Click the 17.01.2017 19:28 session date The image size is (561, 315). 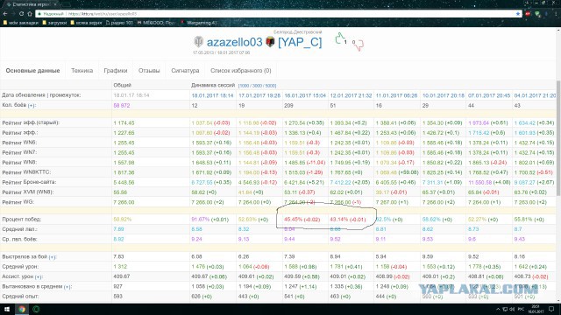coord(259,95)
